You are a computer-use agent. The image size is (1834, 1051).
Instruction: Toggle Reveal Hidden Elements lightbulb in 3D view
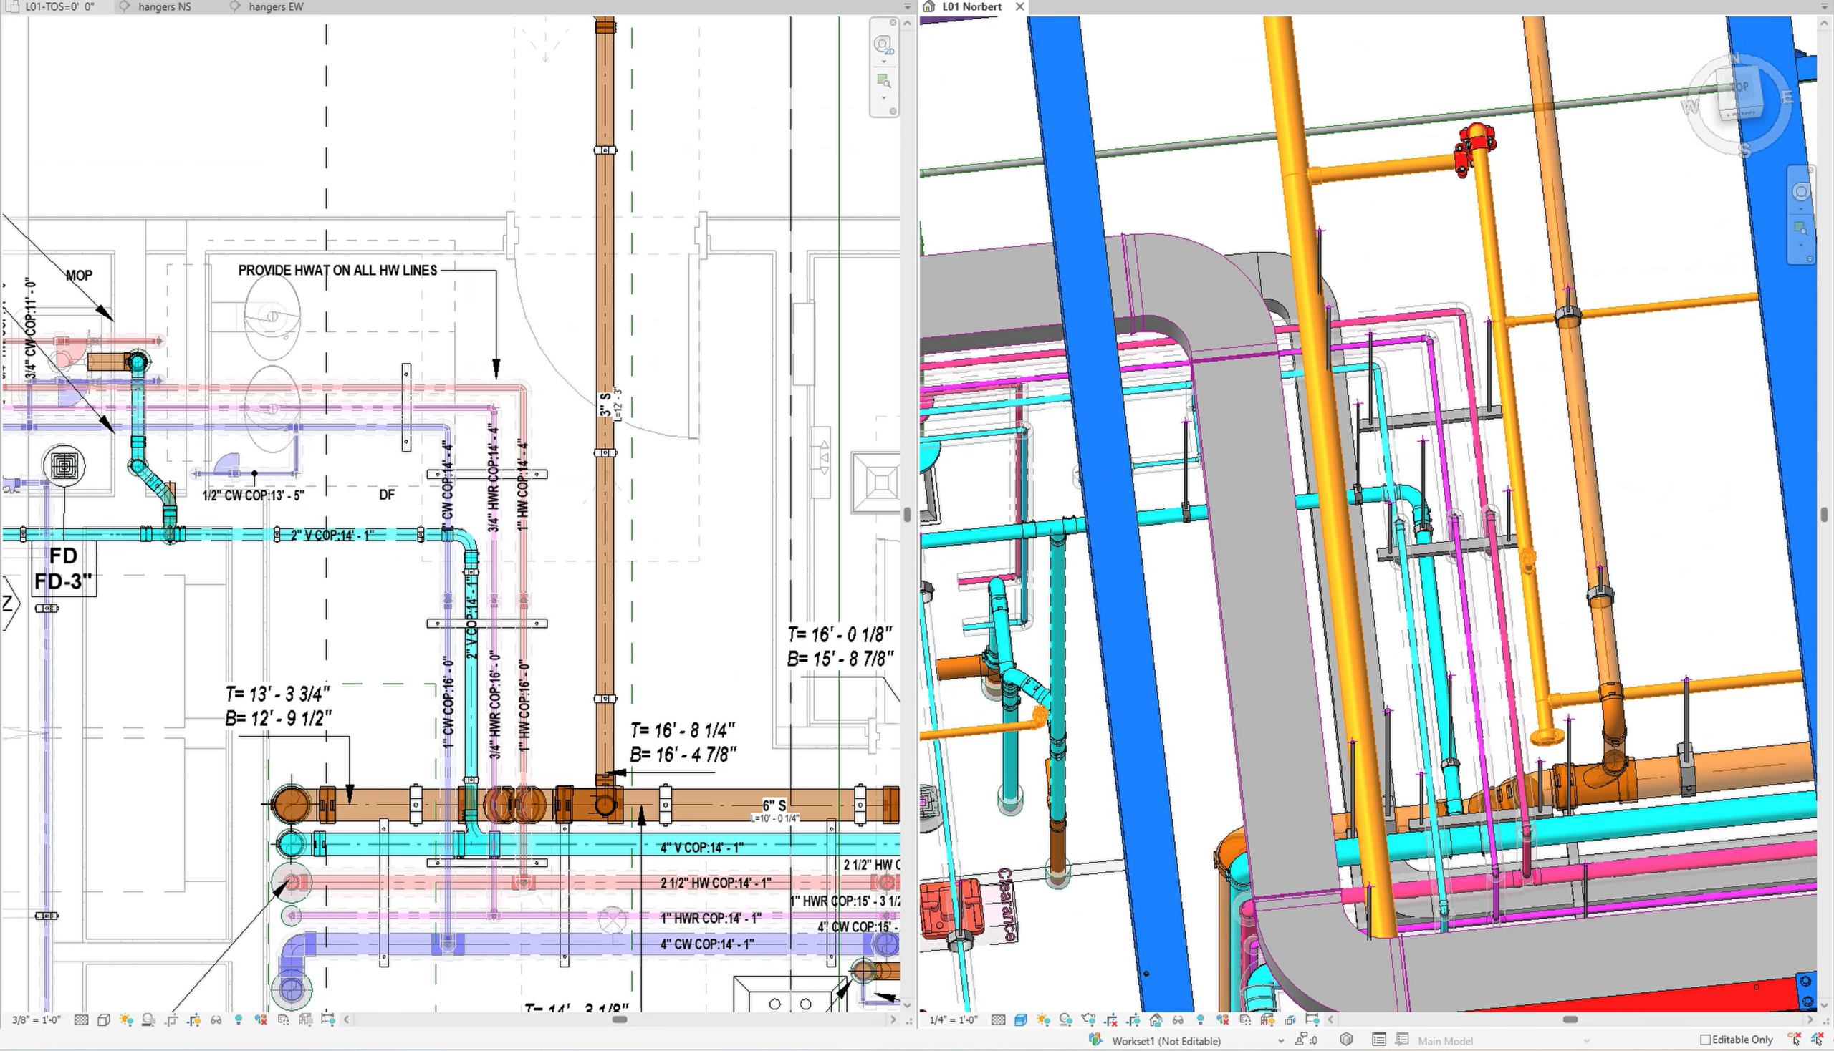point(1201,1020)
